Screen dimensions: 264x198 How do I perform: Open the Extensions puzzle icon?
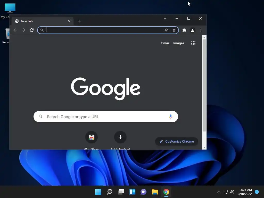(x=184, y=30)
